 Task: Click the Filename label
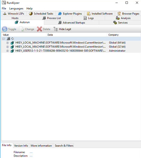[x=19, y=152]
